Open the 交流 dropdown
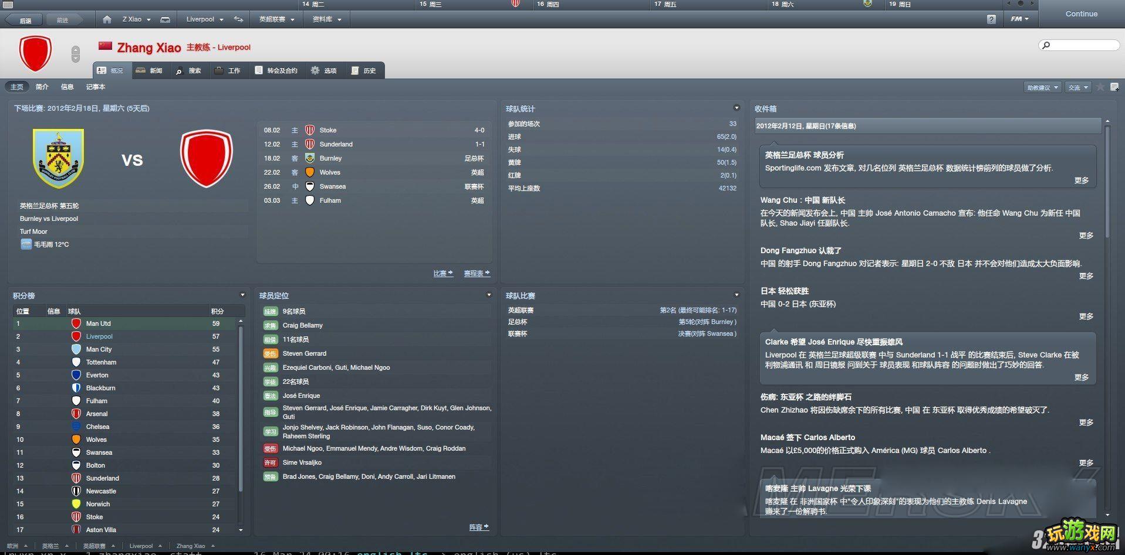The image size is (1125, 555). [1078, 87]
